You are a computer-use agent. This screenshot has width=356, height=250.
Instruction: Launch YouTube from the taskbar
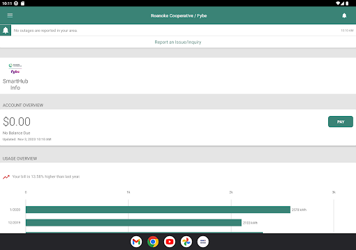tap(170, 242)
